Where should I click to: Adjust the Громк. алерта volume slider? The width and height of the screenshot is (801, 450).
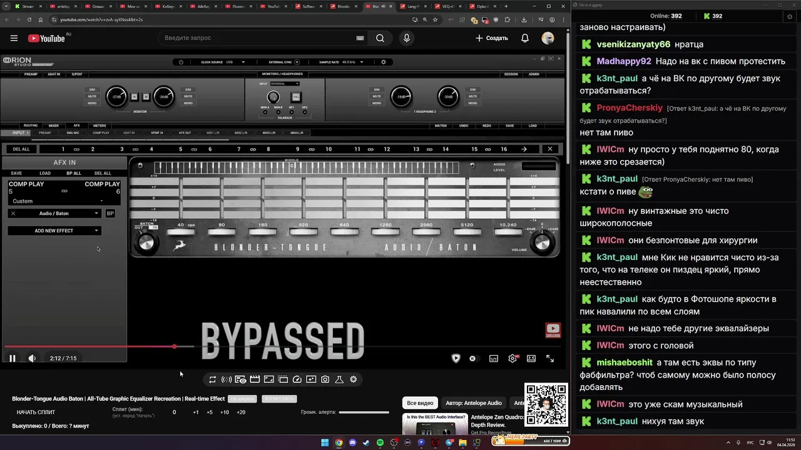(364, 412)
